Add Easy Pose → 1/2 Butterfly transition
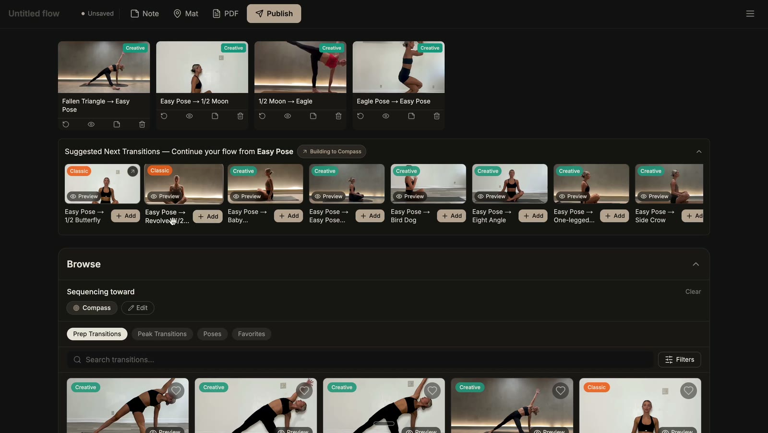Image resolution: width=768 pixels, height=433 pixels. click(126, 216)
